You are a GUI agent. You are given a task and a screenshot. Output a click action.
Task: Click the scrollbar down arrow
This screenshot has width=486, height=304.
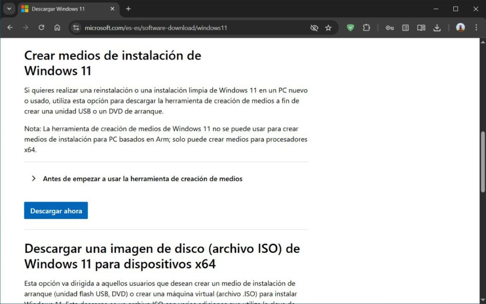tap(483, 300)
